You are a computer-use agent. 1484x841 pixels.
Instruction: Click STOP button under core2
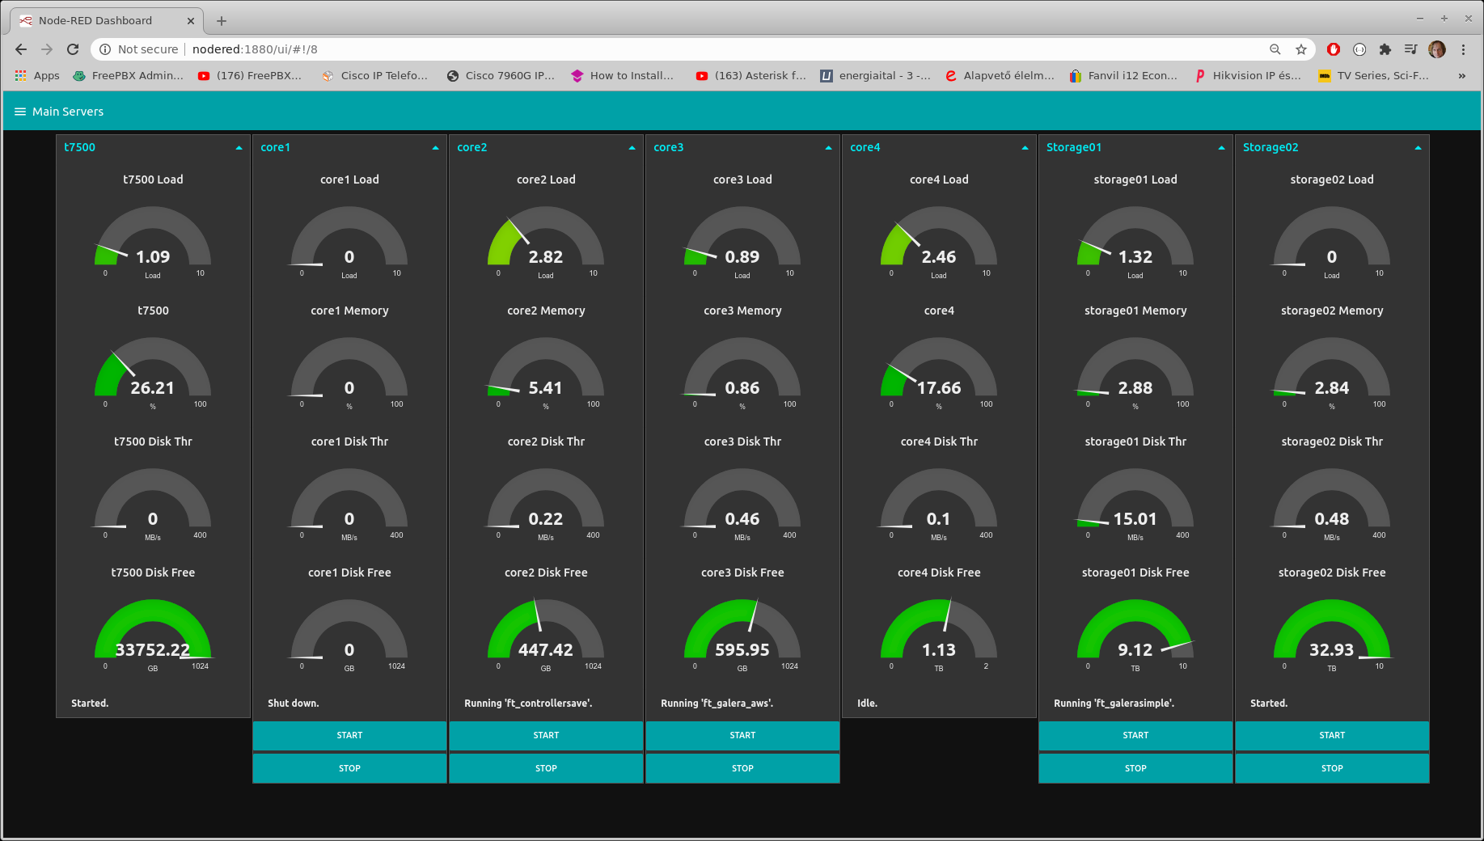[x=546, y=768]
